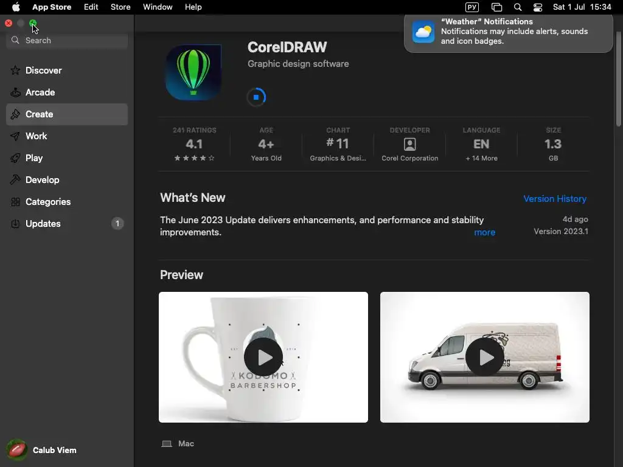
Task: Open Corel Corporation developer page
Action: tap(409, 144)
